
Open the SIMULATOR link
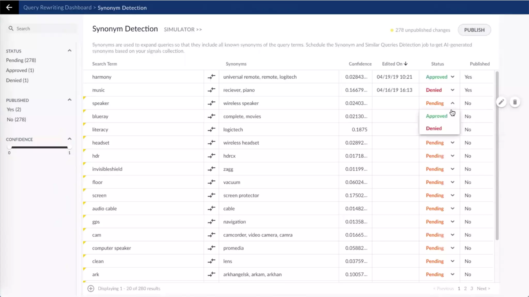[183, 29]
